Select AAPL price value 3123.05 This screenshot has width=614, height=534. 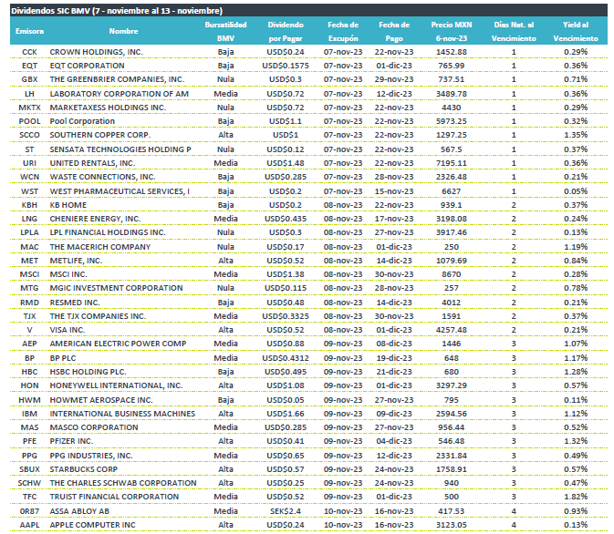tap(452, 525)
